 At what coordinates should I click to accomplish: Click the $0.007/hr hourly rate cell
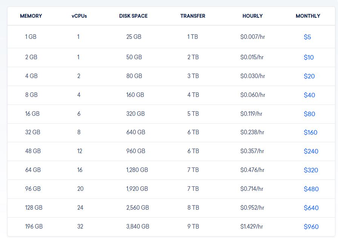[252, 37]
